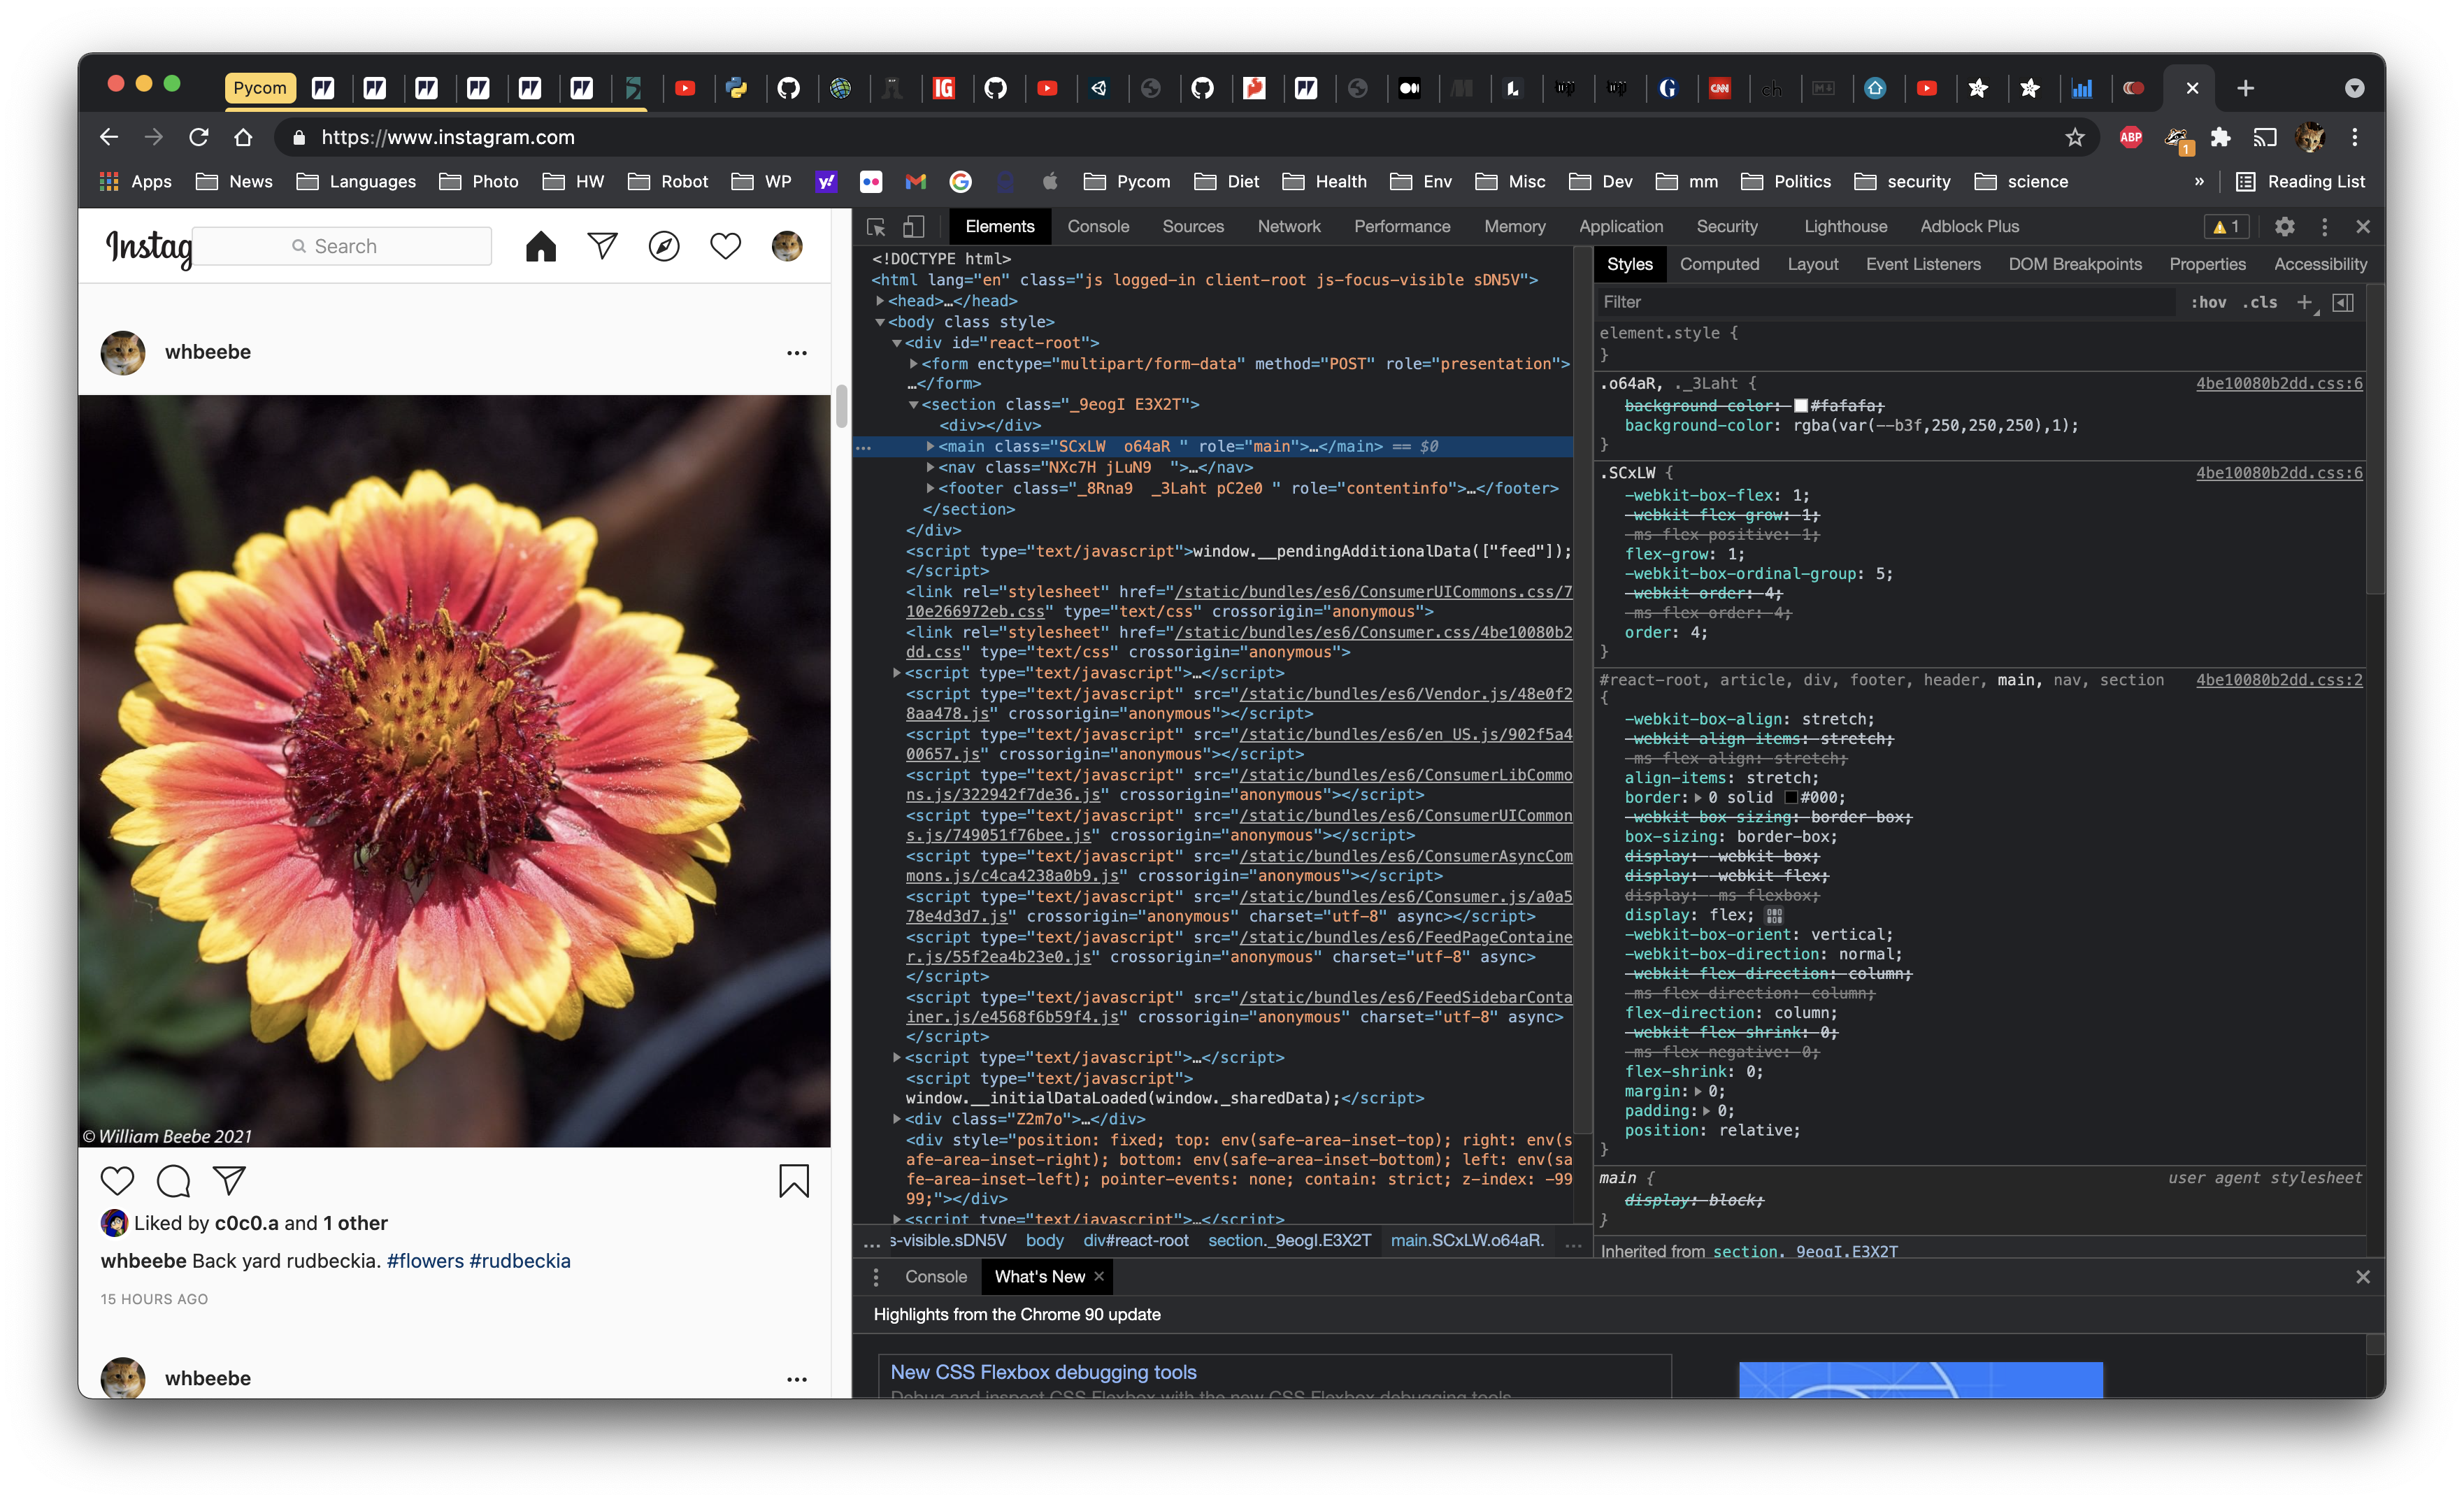Show hidden bookmarks chevron
The width and height of the screenshot is (2464, 1502).
tap(2199, 182)
